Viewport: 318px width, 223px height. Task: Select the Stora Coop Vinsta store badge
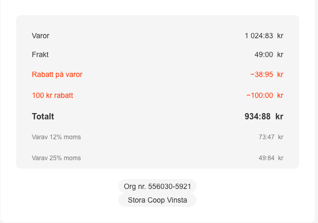157,200
